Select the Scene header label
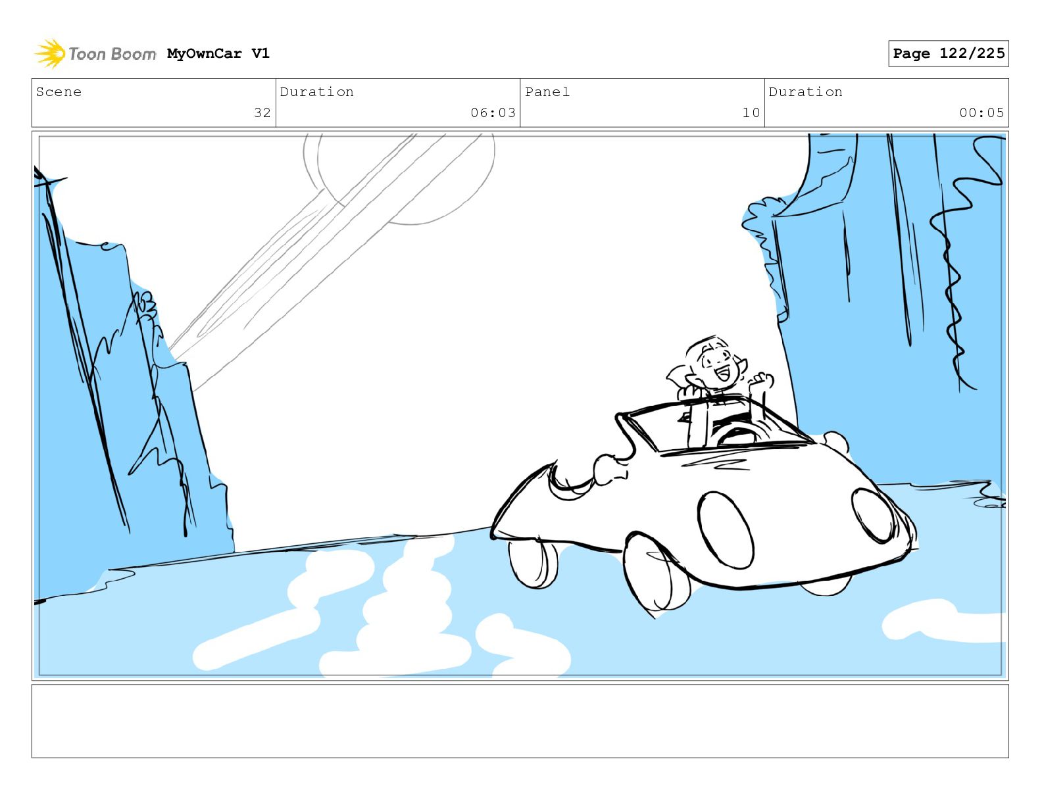This screenshot has width=1042, height=805. pyautogui.click(x=59, y=92)
